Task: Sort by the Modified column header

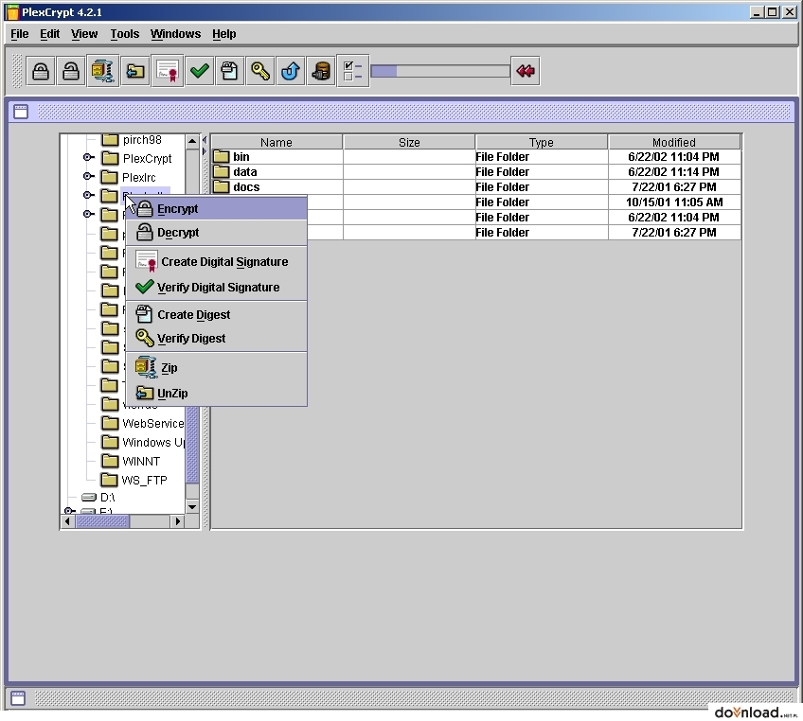Action: [674, 142]
